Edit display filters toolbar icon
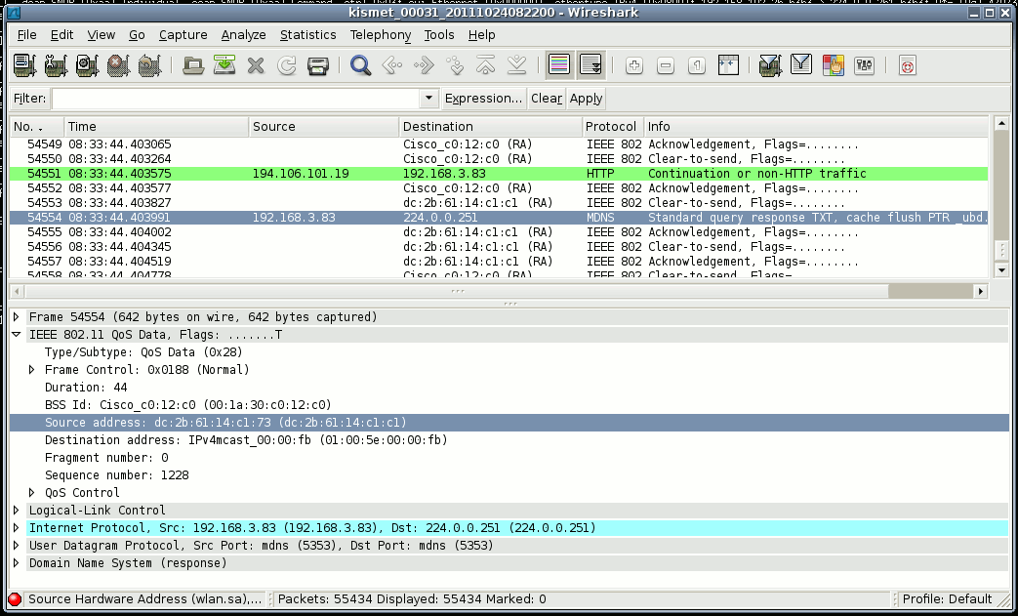This screenshot has height=616, width=1018. [x=801, y=65]
